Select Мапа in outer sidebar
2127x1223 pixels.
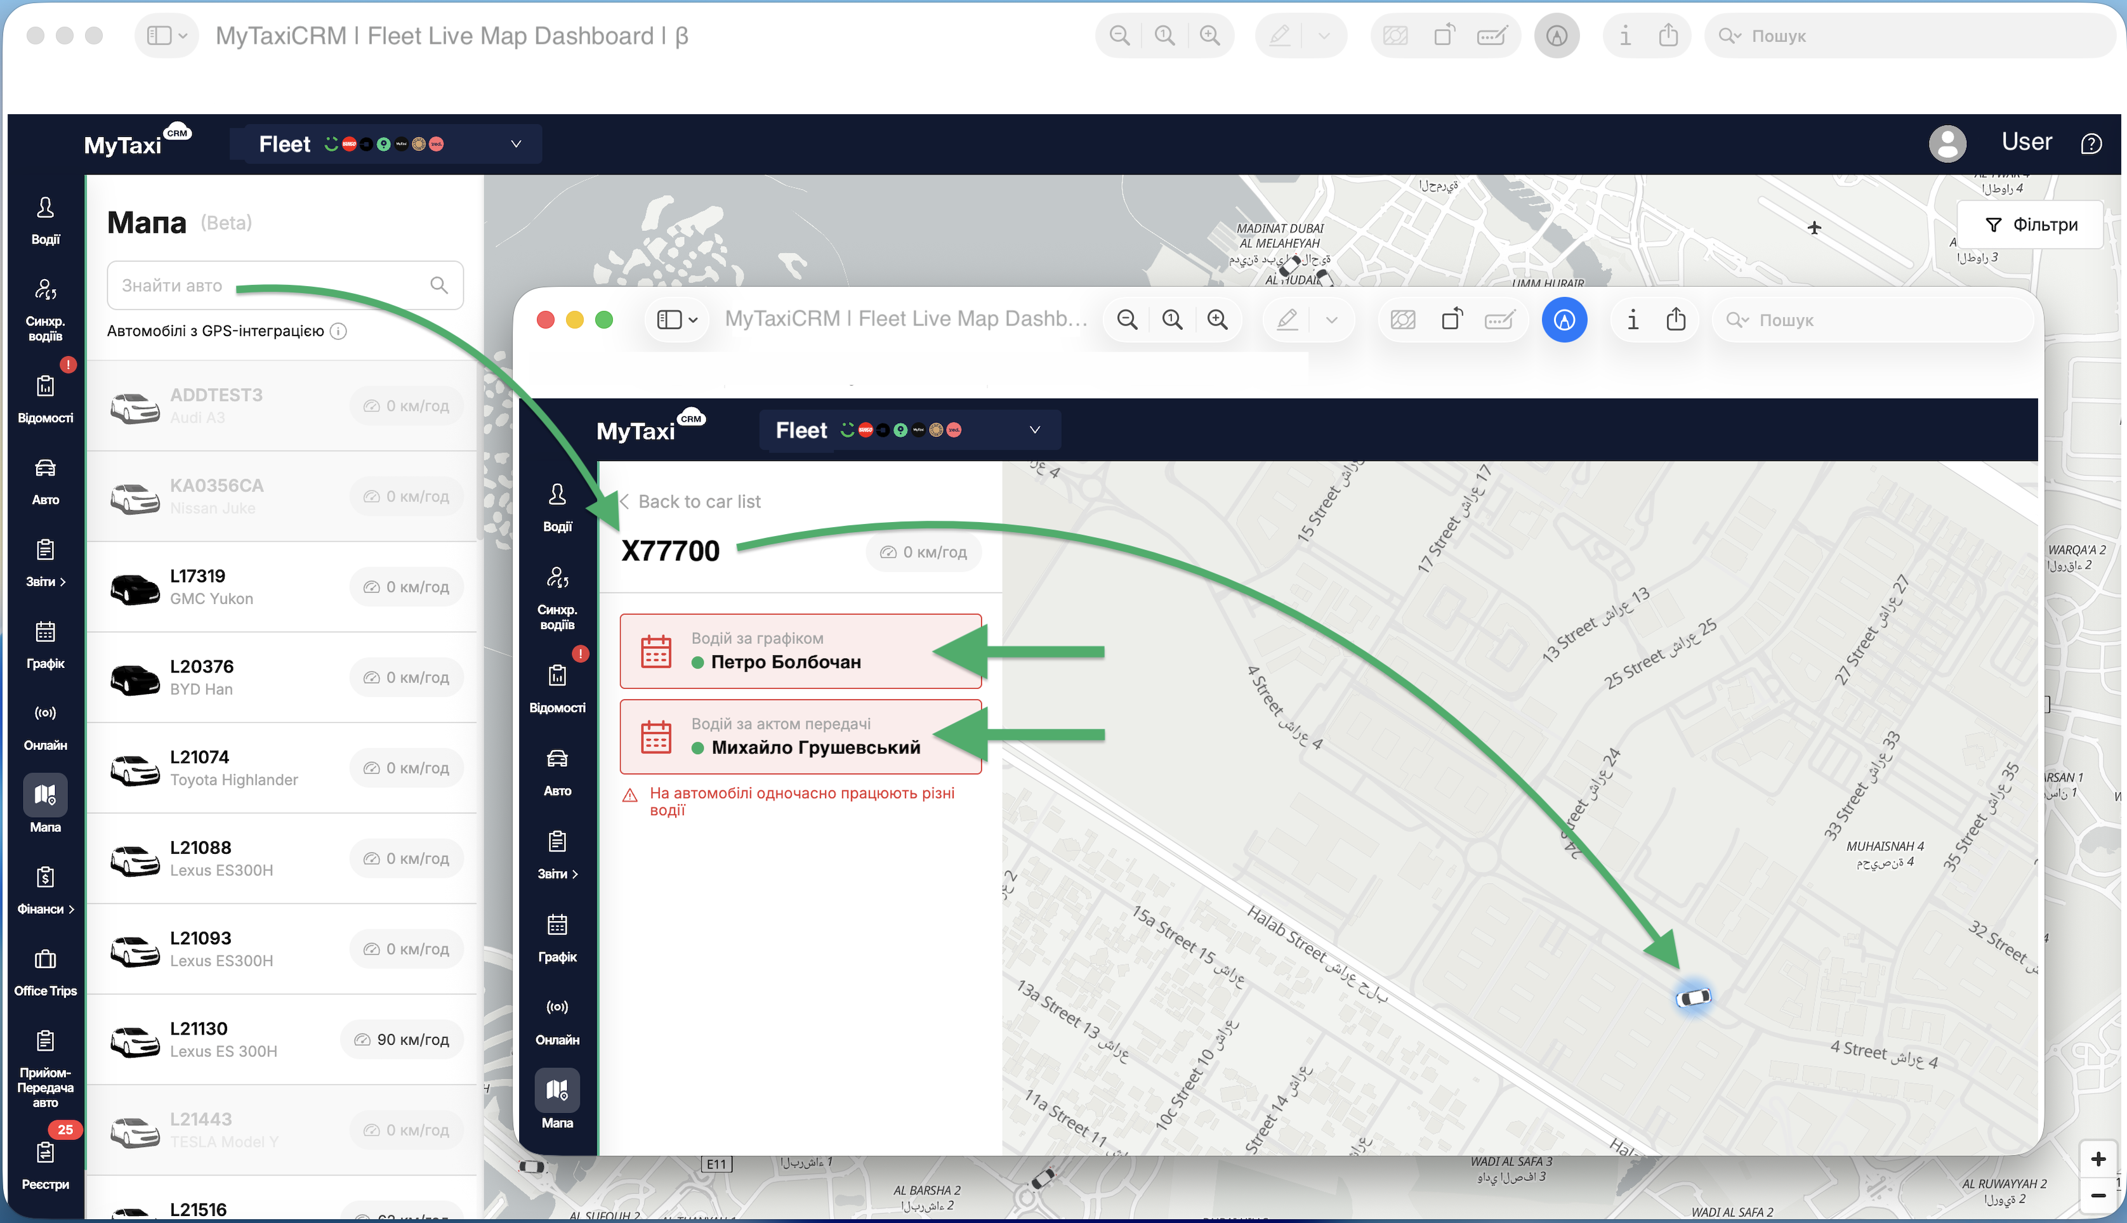tap(45, 804)
